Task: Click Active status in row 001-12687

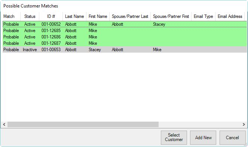Action: 30,43
